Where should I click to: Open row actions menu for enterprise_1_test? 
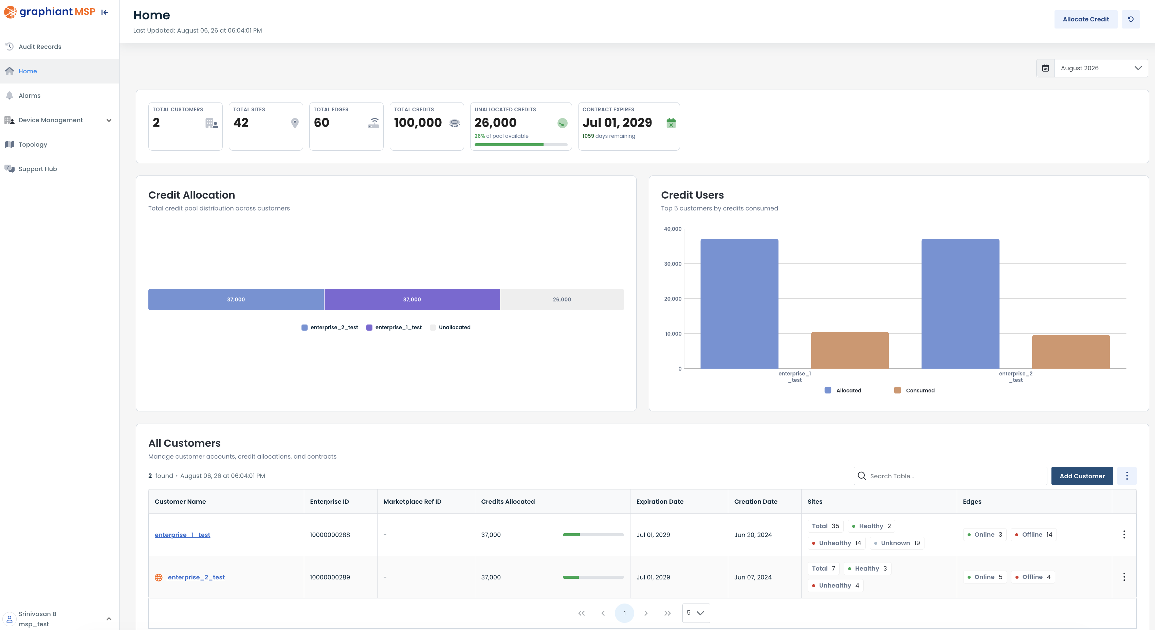click(1124, 535)
